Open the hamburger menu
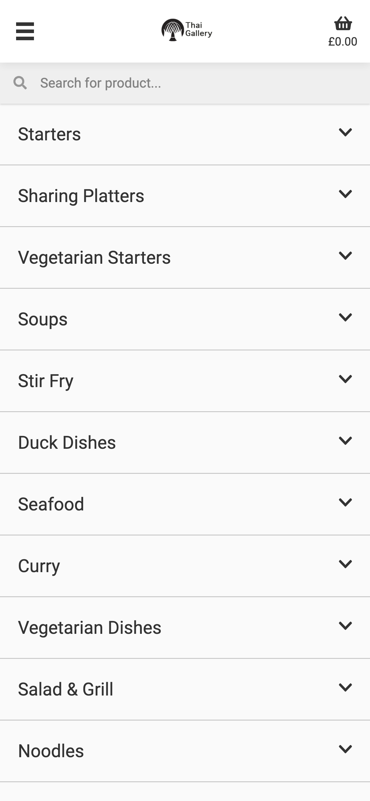The image size is (370, 801). [25, 31]
